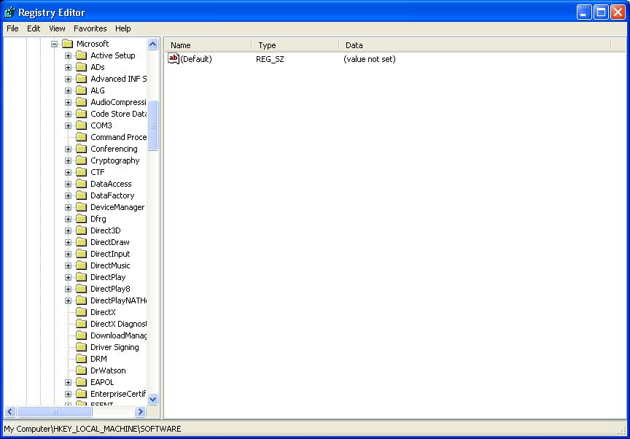Minimize the Registry Editor window

click(584, 12)
